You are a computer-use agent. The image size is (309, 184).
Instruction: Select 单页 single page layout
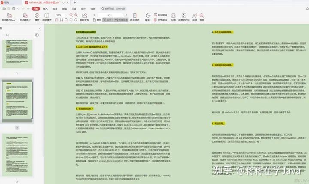tap(97, 20)
